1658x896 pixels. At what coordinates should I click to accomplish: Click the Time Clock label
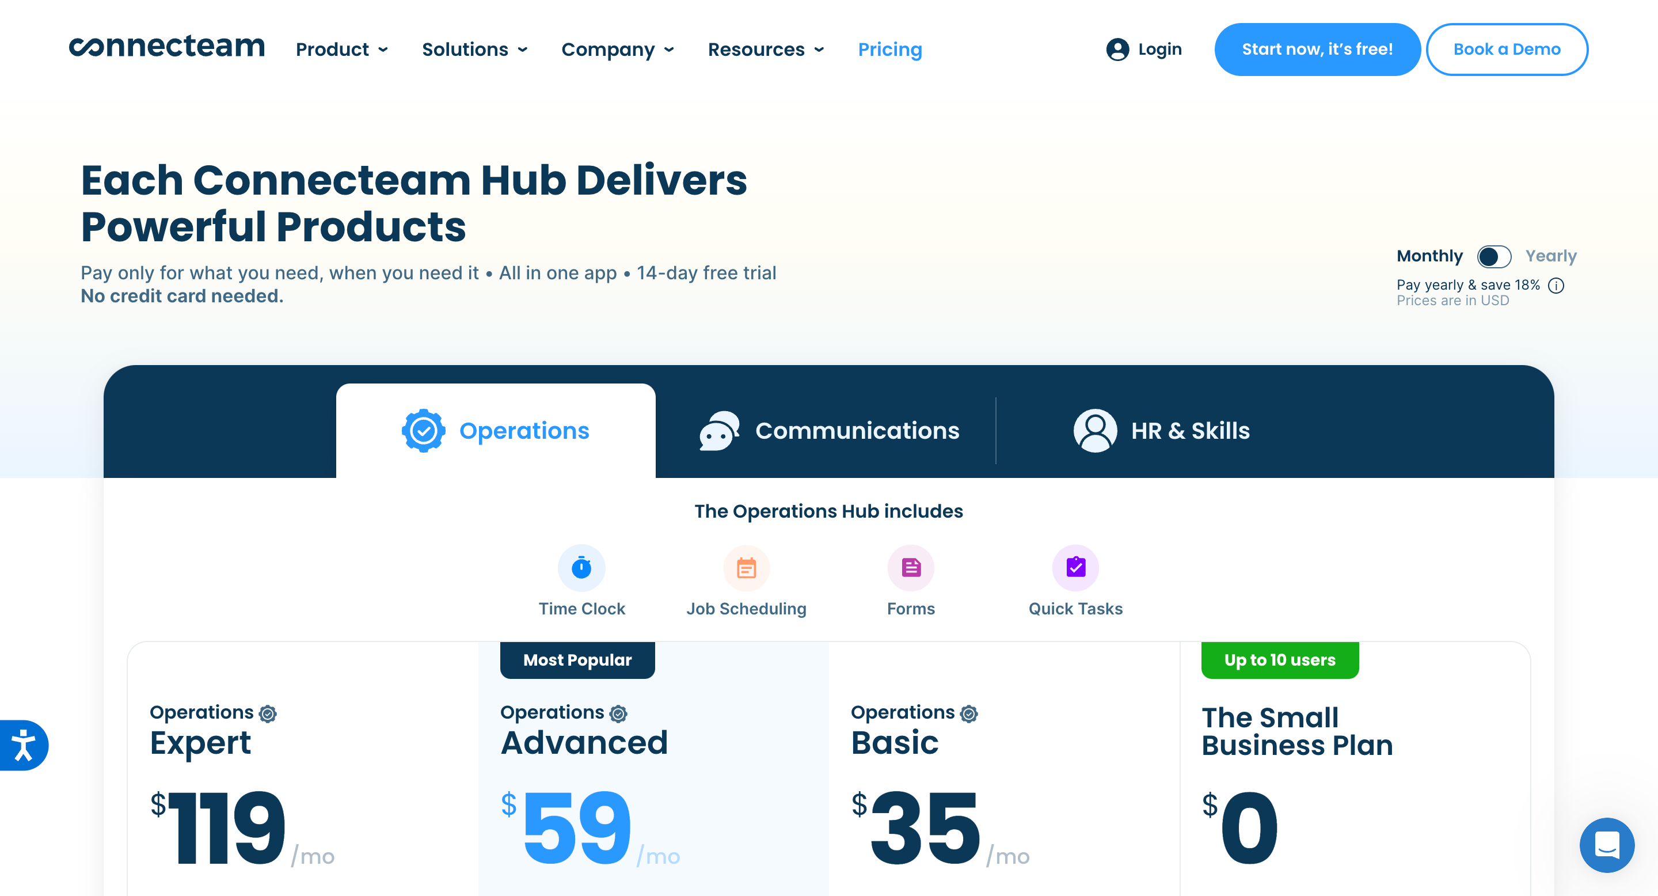581,609
